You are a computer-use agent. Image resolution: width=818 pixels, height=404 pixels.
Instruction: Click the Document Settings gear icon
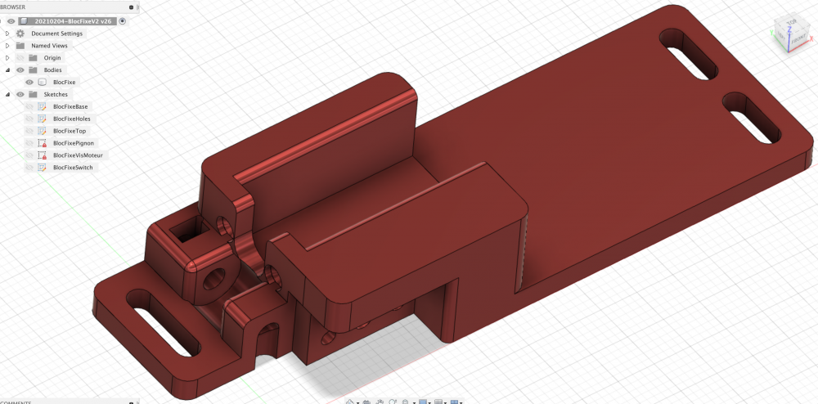tap(20, 34)
